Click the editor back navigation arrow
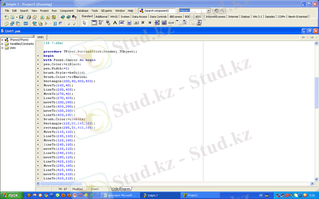Screen dimensions: 319x199 coord(303,37)
